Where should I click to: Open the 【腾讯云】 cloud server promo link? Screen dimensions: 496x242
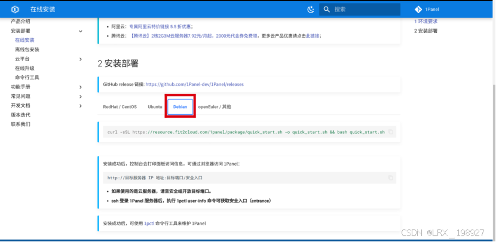click(x=194, y=36)
